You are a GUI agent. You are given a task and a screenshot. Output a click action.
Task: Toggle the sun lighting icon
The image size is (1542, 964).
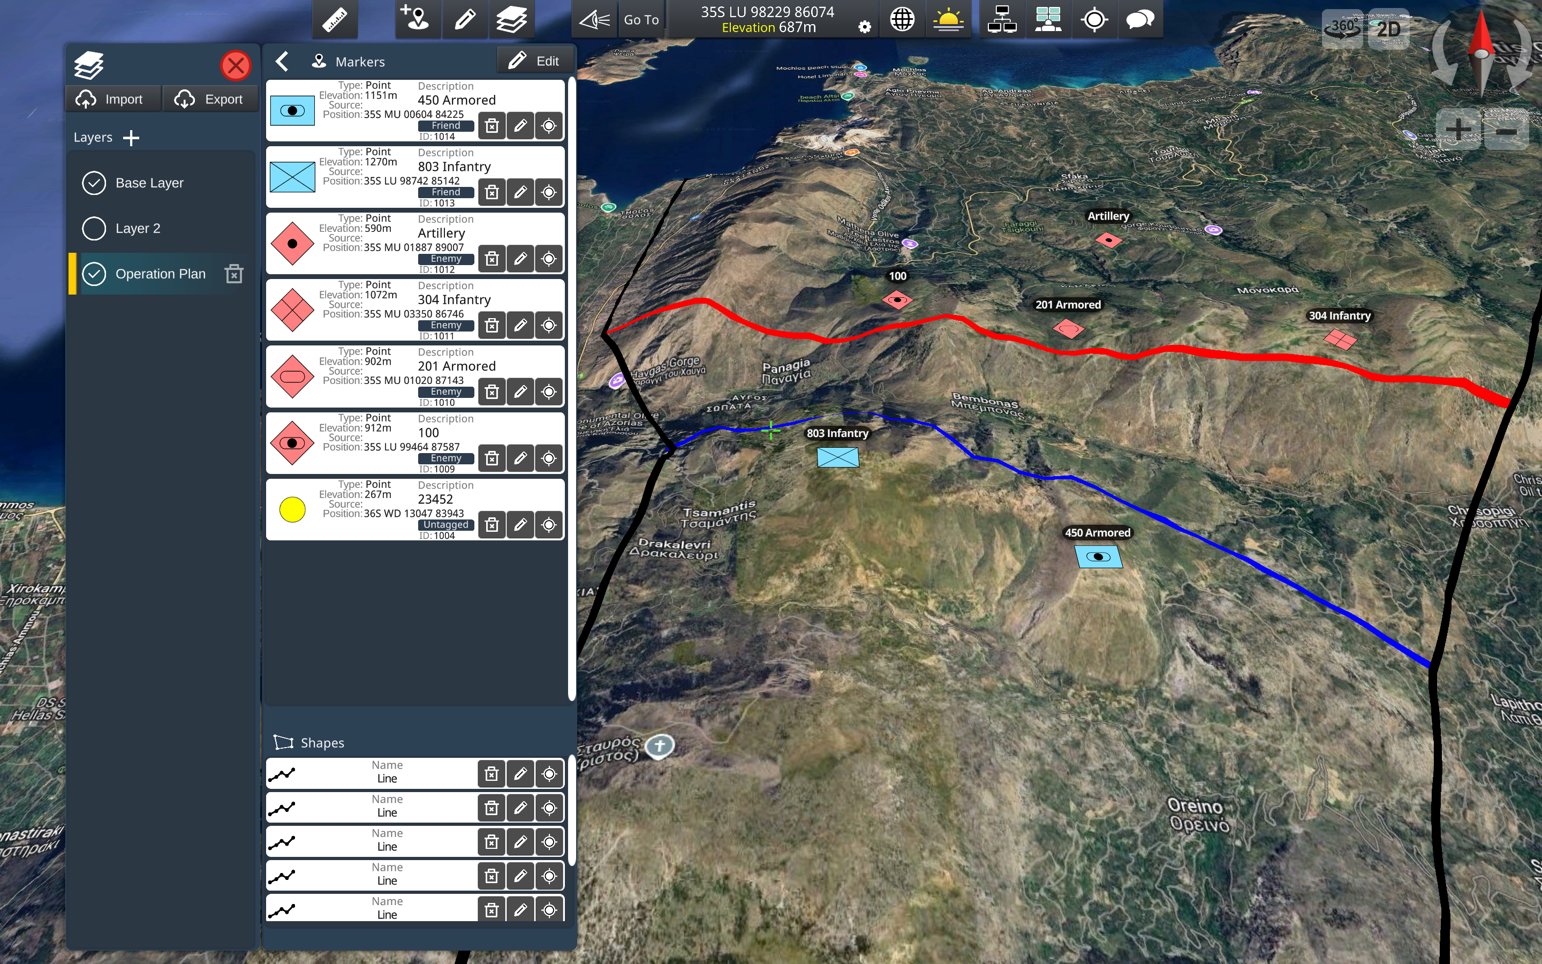coord(948,19)
